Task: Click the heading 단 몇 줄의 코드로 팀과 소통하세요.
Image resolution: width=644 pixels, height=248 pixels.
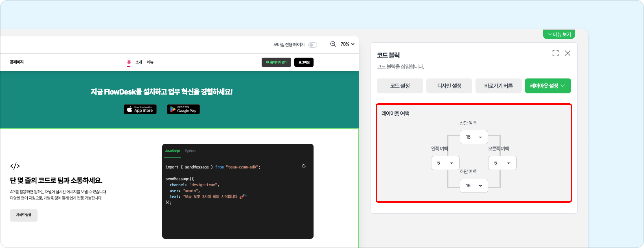Action: pos(56,180)
